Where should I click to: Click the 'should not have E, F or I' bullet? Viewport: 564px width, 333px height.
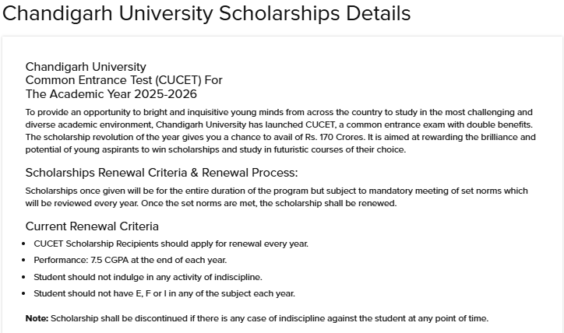coord(164,293)
